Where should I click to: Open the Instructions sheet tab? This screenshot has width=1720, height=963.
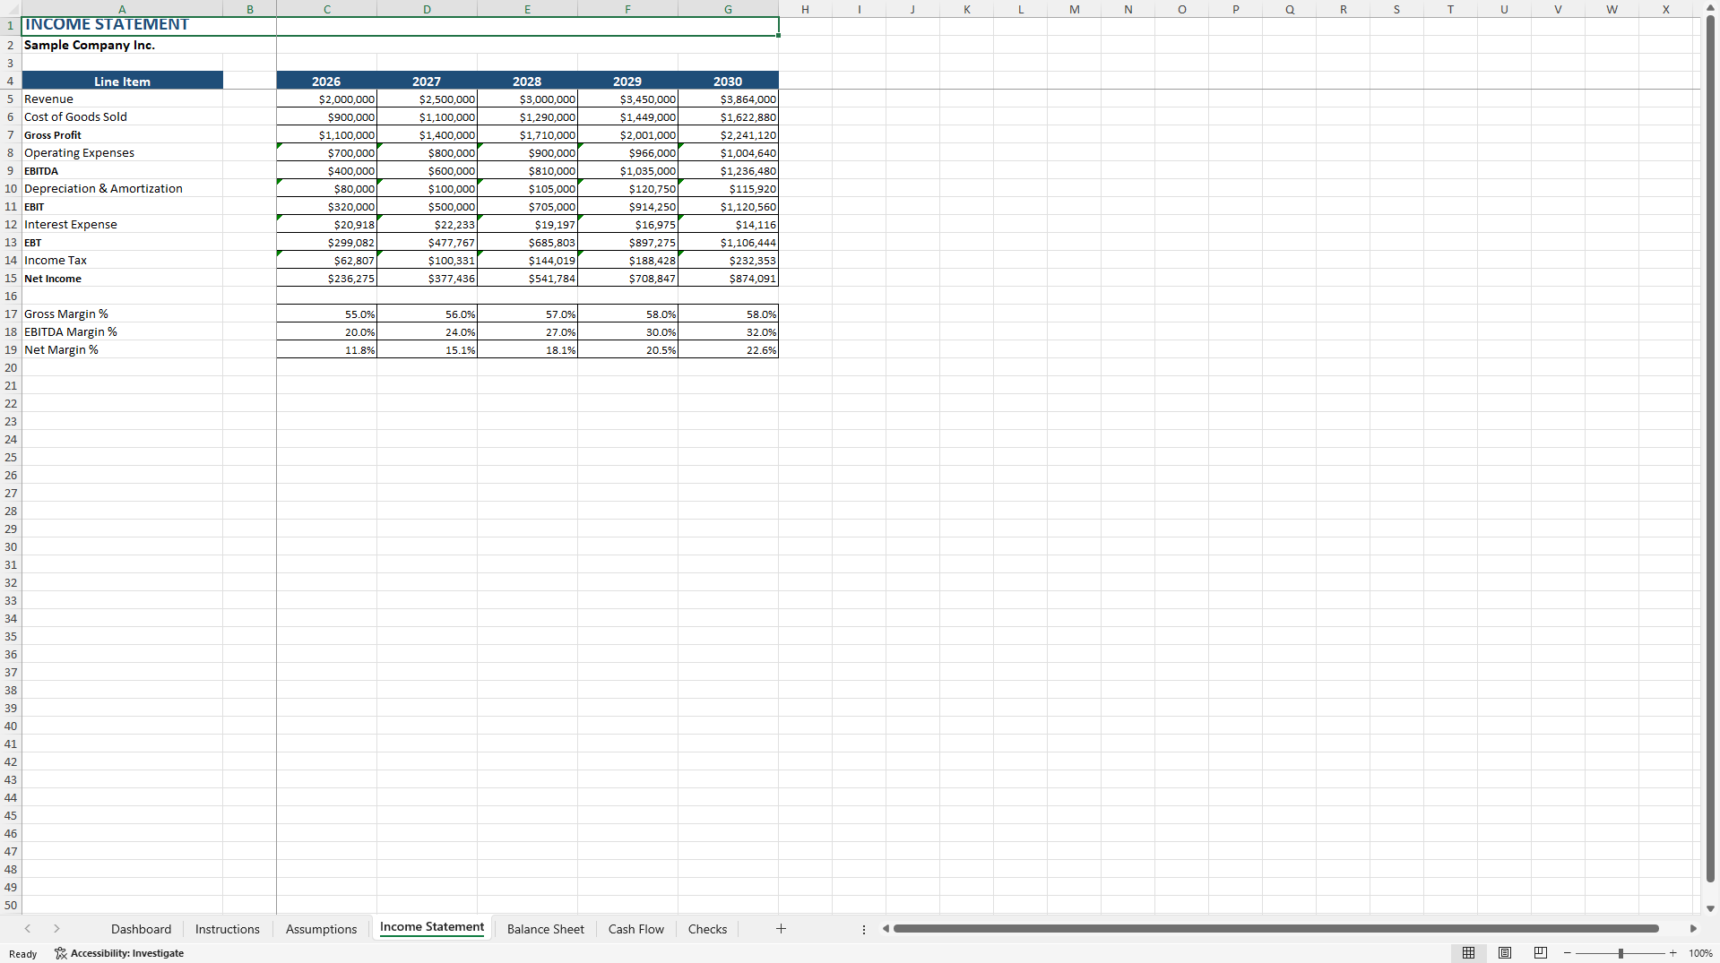tap(228, 929)
